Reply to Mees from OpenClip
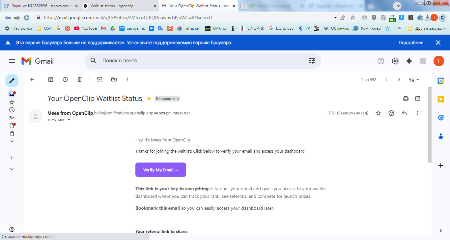 click(405, 113)
